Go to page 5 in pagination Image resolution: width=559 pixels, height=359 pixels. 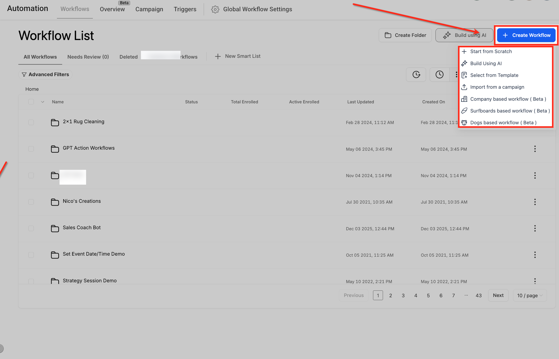click(428, 295)
